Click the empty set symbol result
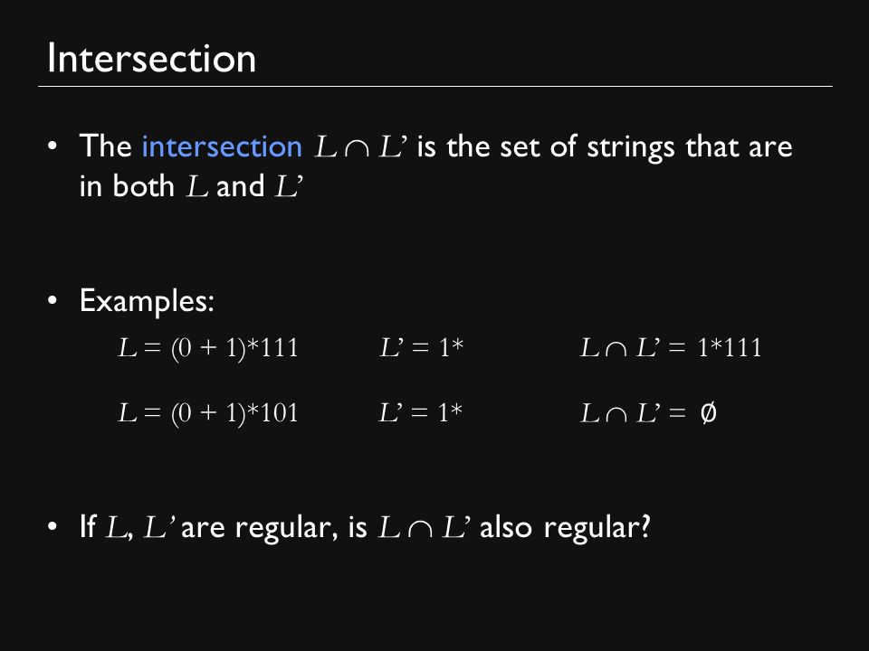Image resolution: width=869 pixels, height=651 pixels. coord(708,413)
